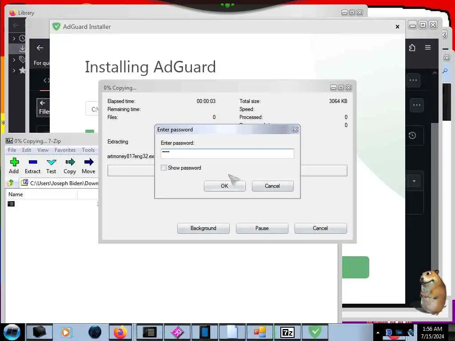Screen dimensions: 455x341
Task: Open the File menu in 7-Zip
Action: tap(12, 150)
